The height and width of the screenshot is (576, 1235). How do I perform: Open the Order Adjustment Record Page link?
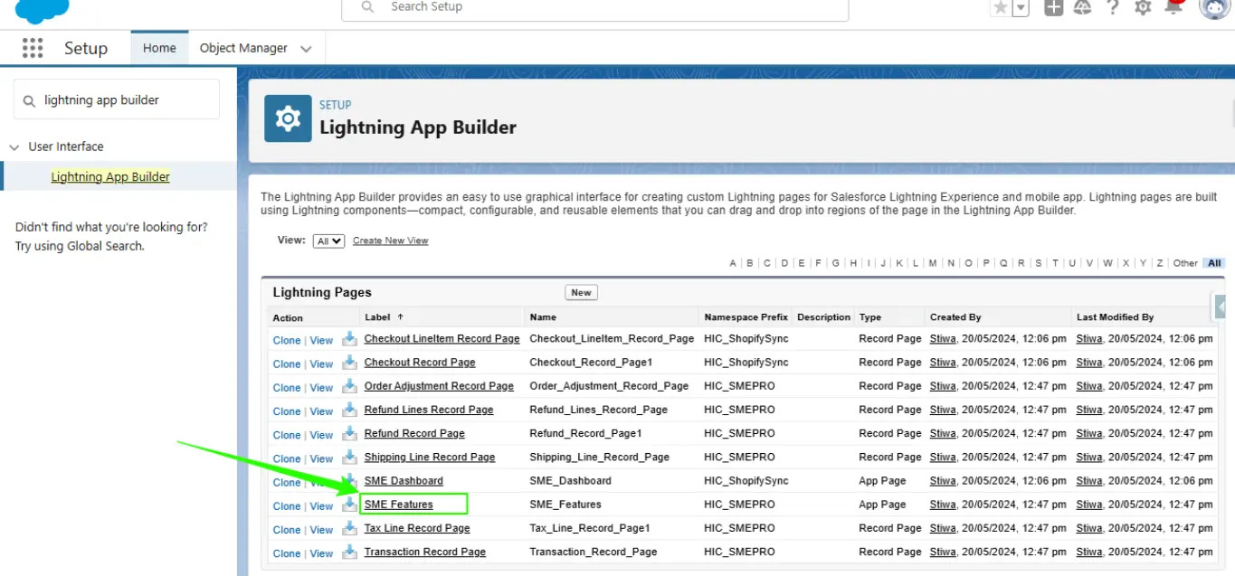click(439, 386)
